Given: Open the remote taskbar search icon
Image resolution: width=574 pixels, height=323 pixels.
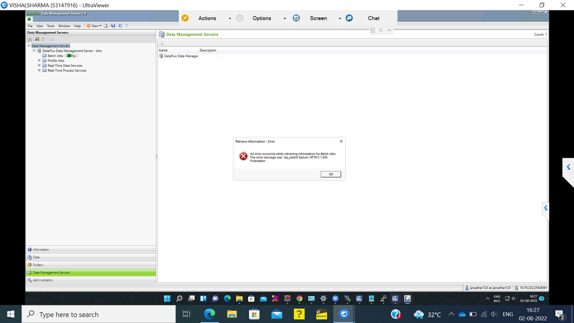Looking at the screenshot, I should 179,298.
